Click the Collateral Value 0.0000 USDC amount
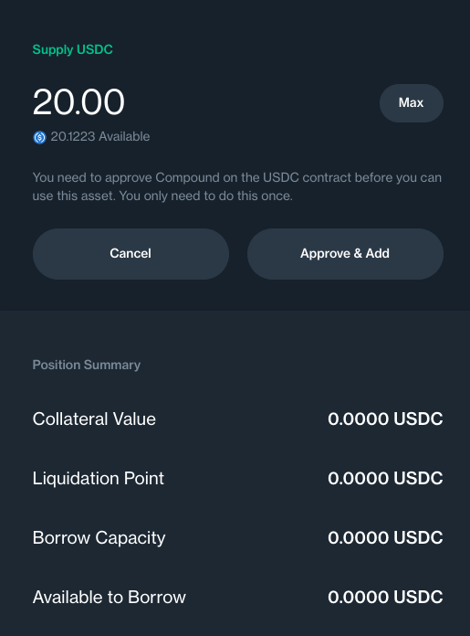 pos(385,419)
